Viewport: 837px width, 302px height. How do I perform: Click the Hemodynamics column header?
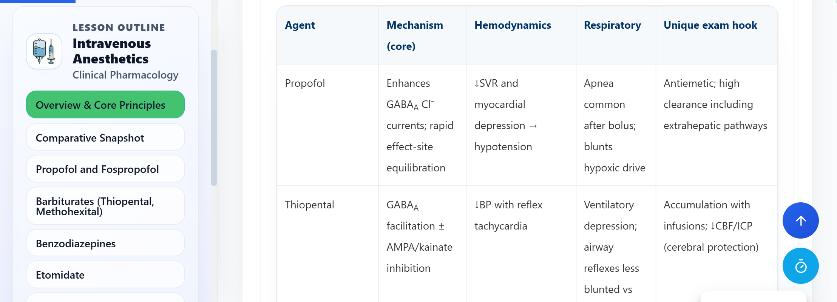pos(513,25)
